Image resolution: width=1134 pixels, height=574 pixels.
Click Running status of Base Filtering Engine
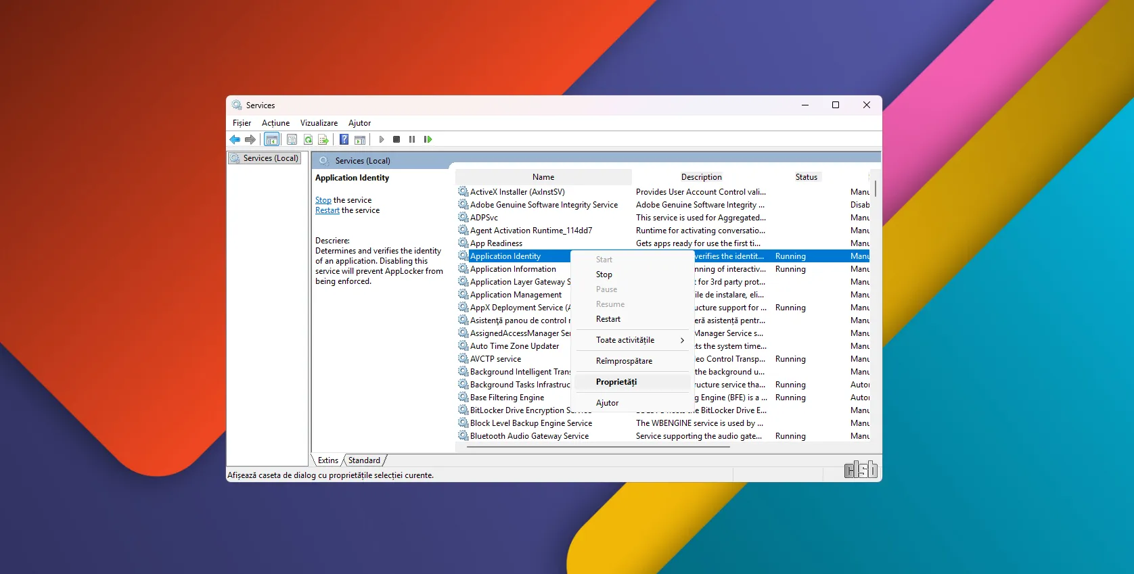[790, 398]
